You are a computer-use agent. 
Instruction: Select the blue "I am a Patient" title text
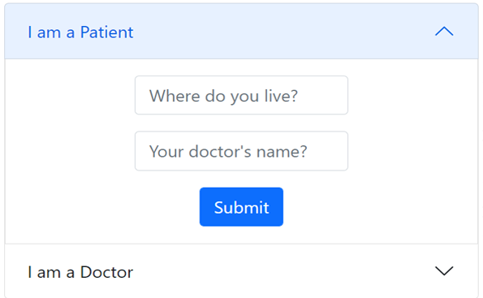tap(80, 32)
